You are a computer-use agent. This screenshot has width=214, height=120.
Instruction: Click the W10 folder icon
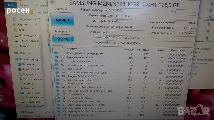point(16,30)
